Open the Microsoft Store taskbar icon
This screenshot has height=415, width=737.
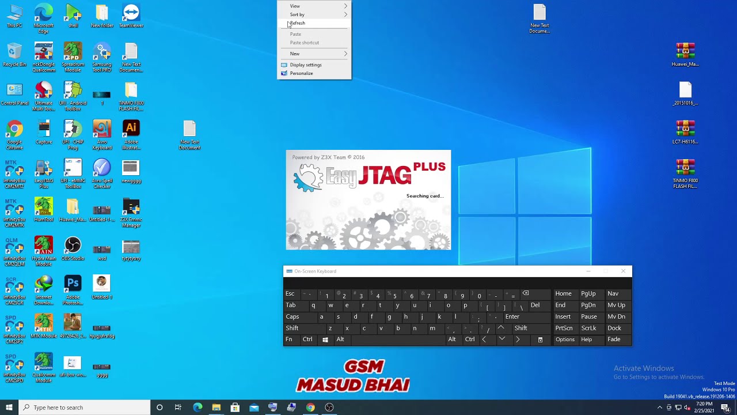pos(235,408)
